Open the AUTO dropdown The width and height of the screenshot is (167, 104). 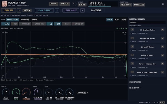(x=27, y=11)
